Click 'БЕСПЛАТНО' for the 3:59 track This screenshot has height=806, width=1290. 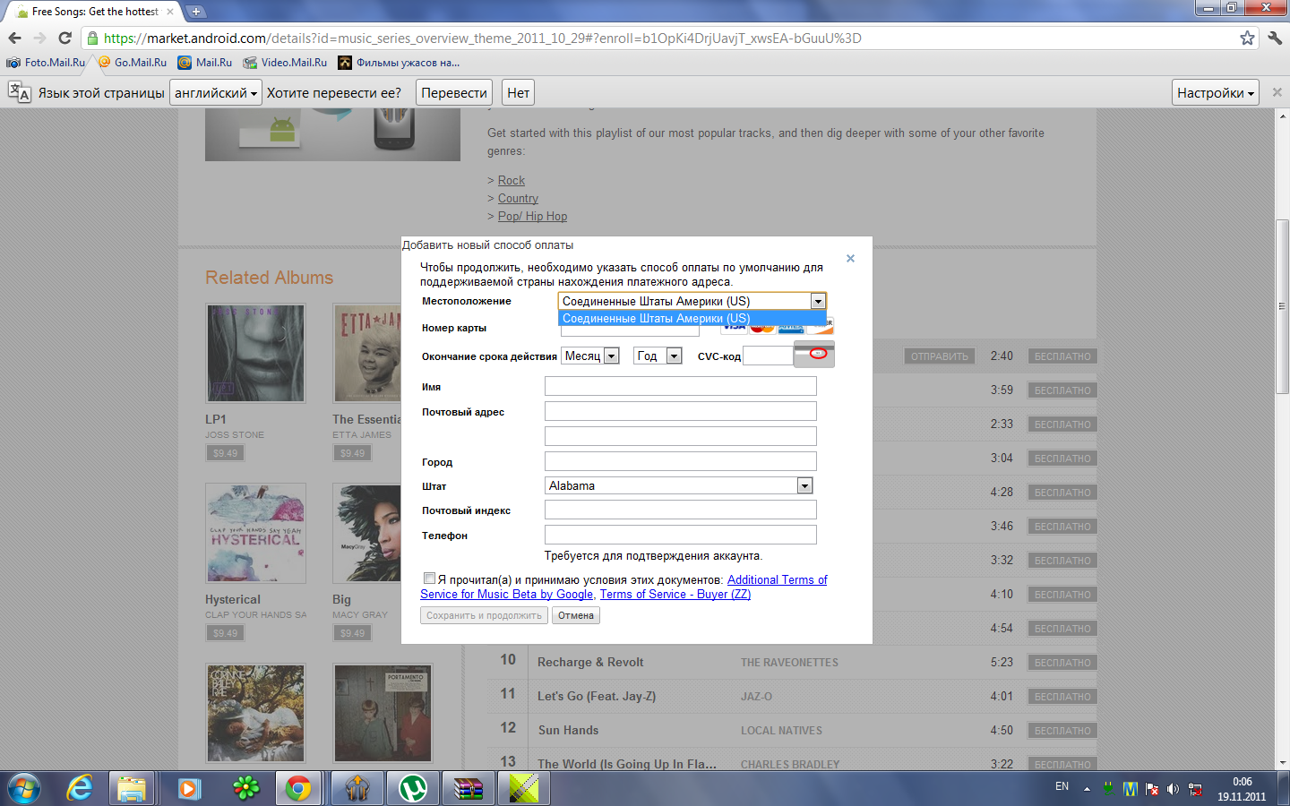tap(1062, 390)
